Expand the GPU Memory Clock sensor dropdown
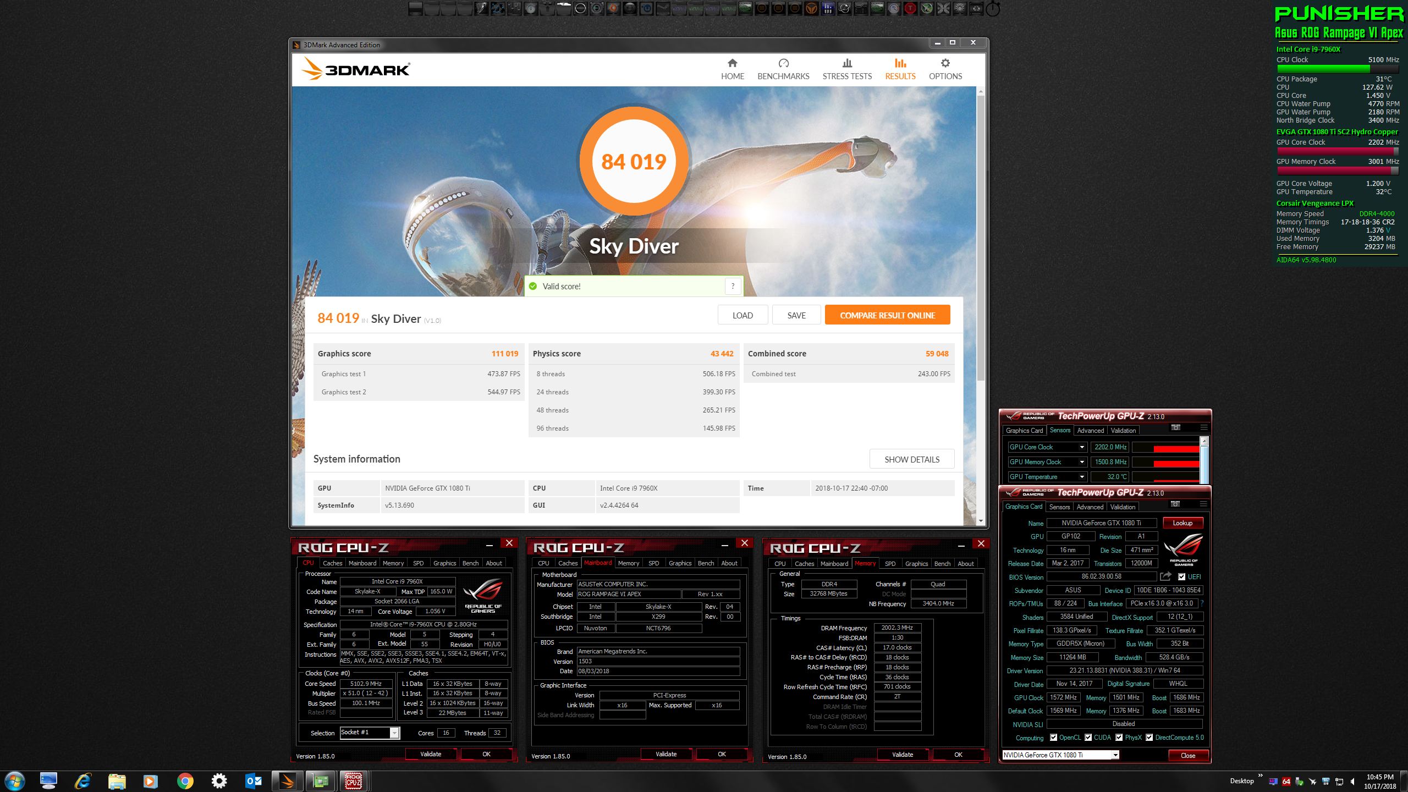Viewport: 1408px width, 792px height. point(1081,462)
